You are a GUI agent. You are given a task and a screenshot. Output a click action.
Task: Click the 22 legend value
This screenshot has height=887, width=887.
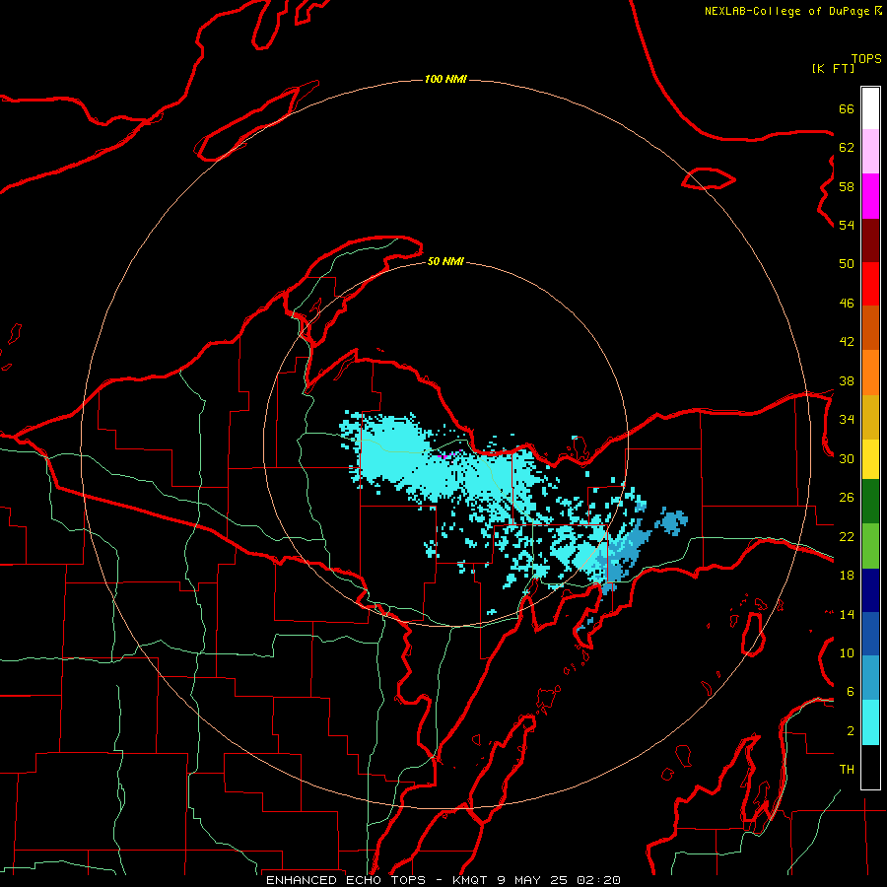(x=847, y=536)
